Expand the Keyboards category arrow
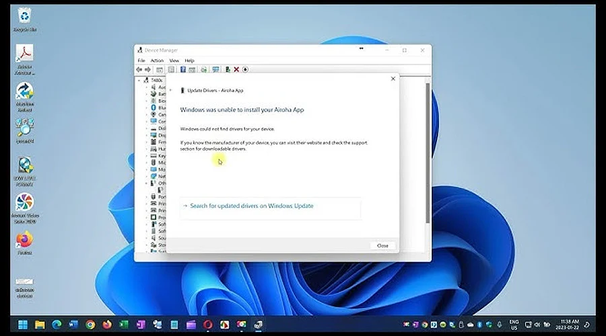Image resolution: width=606 pixels, height=336 pixels. pyautogui.click(x=147, y=155)
